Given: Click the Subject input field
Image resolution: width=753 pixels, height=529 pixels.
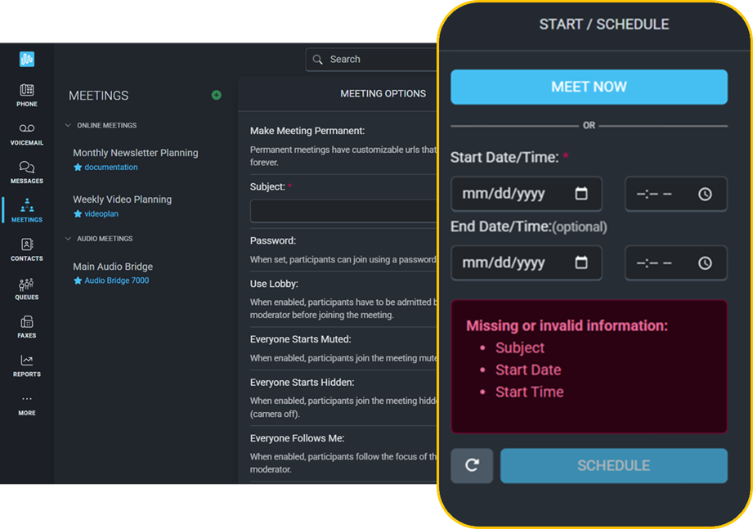Looking at the screenshot, I should coord(343,211).
